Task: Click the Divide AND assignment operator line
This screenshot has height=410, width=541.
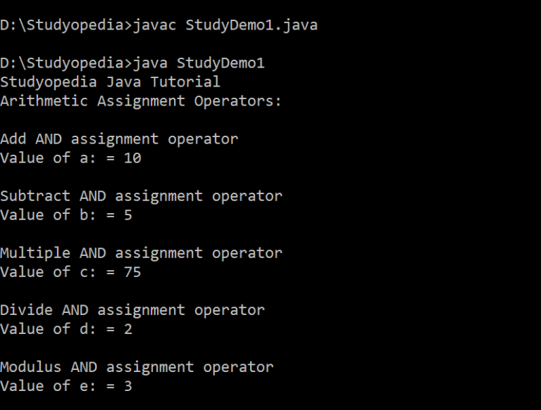Action: point(132,310)
